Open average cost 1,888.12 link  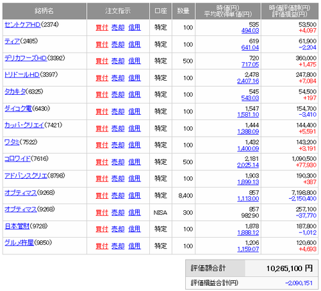tap(248, 233)
